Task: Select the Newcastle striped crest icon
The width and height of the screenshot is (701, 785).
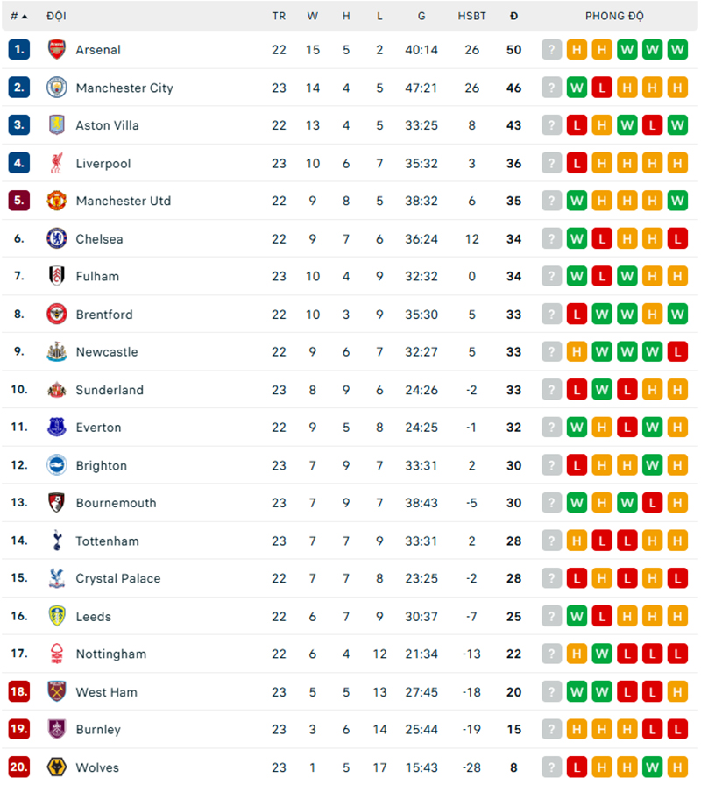Action: (x=56, y=351)
